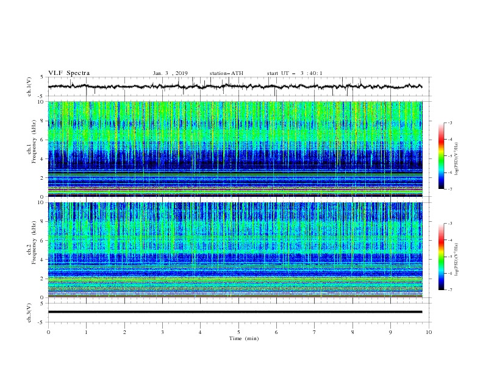
Task: Click inside the ch.1 spectrogram panel
Action: pos(235,149)
